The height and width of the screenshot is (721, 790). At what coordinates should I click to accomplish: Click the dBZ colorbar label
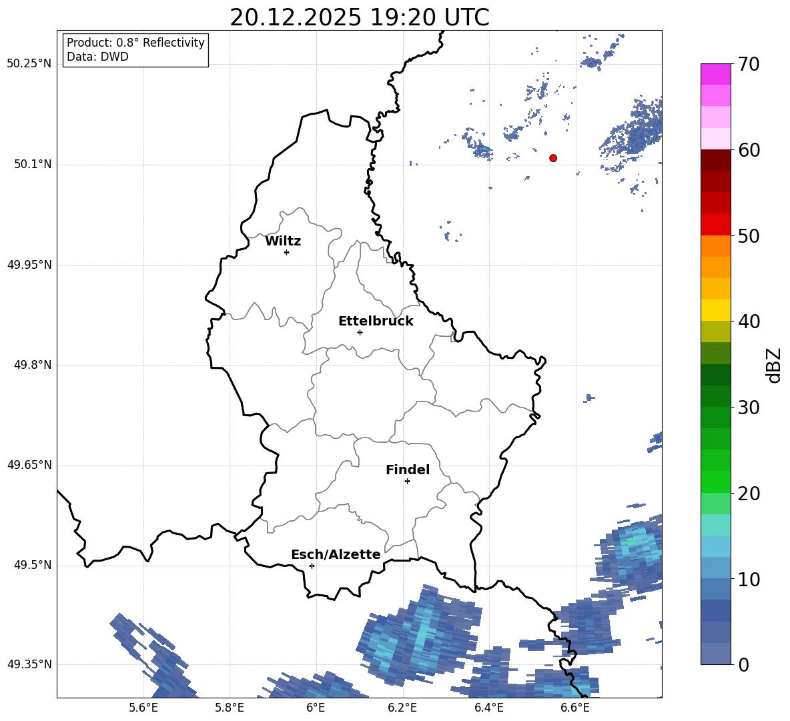click(774, 365)
